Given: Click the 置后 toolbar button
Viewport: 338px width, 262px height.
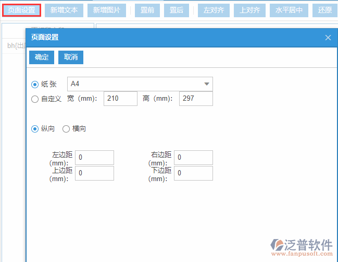Looking at the screenshot, I should point(177,10).
